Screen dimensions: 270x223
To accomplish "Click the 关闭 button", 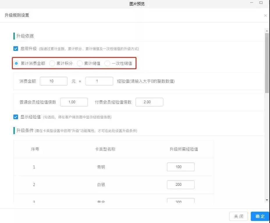I will 239,216.
